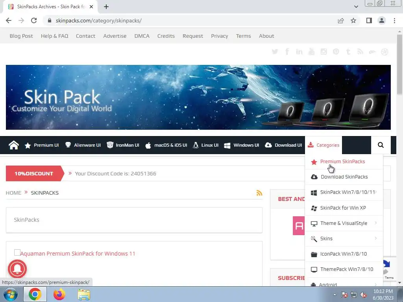Select SkinPack for Win XP entry
Screen dimensions: 403x302
[x=344, y=208]
